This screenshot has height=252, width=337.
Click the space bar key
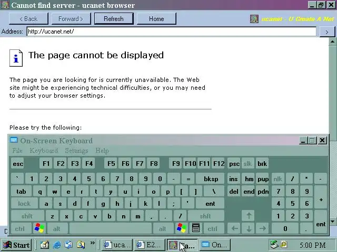point(111,229)
